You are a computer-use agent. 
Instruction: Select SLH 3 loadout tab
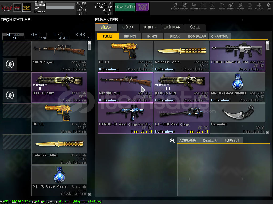point(81,36)
